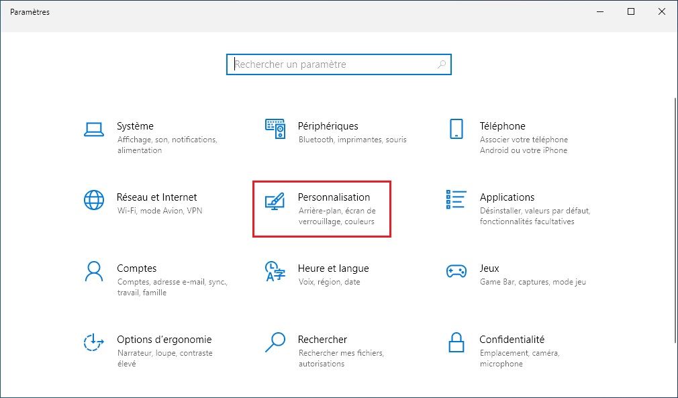The image size is (678, 398).
Task: Click the Réseau et Internet globe icon
Action: pos(93,200)
